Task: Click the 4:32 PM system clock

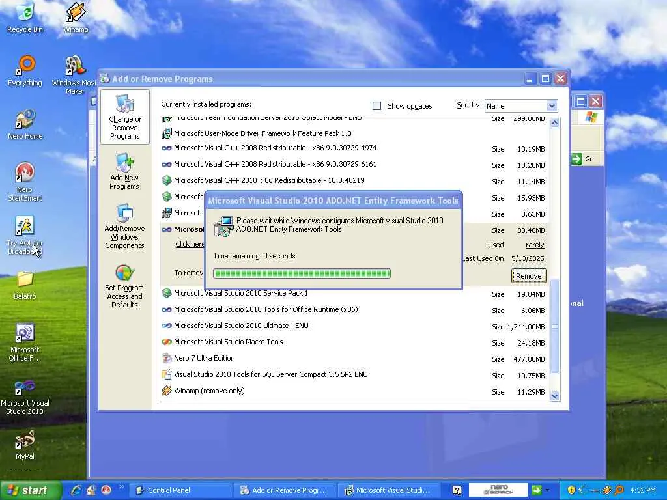Action: tap(643, 490)
